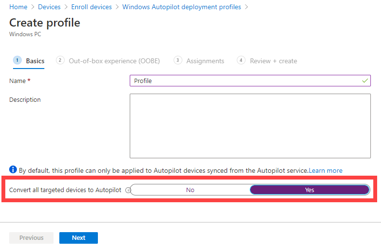Image resolution: width=381 pixels, height=250 pixels.
Task: Set Convert all targeted devices to Yes
Action: point(310,190)
